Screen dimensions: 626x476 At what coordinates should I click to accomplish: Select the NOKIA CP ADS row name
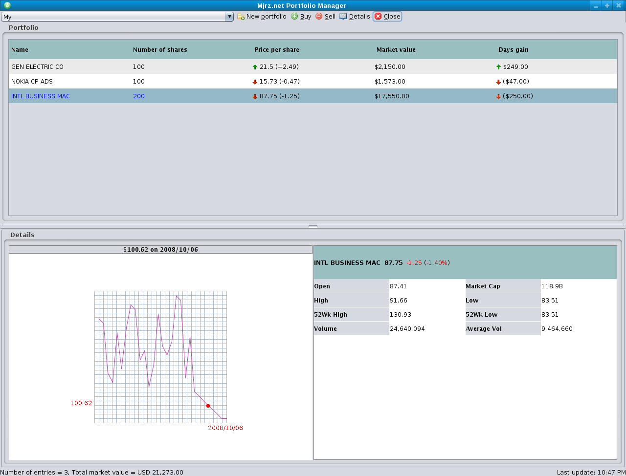pyautogui.click(x=32, y=82)
